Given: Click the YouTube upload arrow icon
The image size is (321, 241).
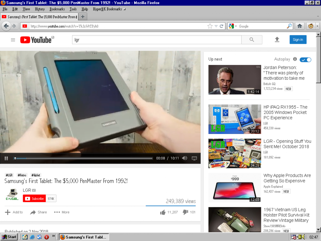Looking at the screenshot, I should click(277, 40).
